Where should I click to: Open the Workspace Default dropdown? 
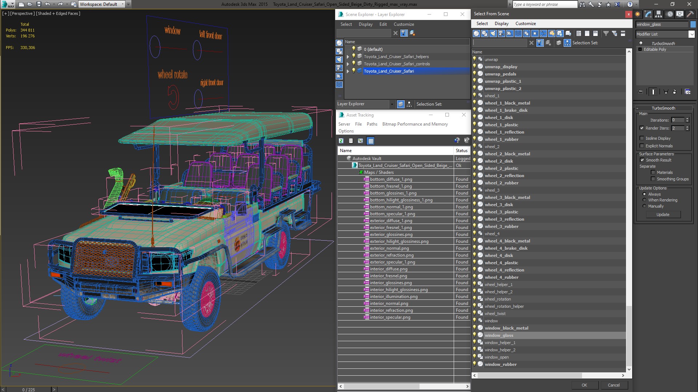pos(101,4)
